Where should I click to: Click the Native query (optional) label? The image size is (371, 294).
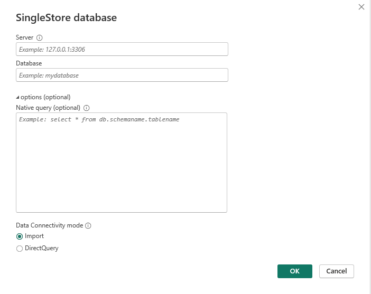(48, 108)
